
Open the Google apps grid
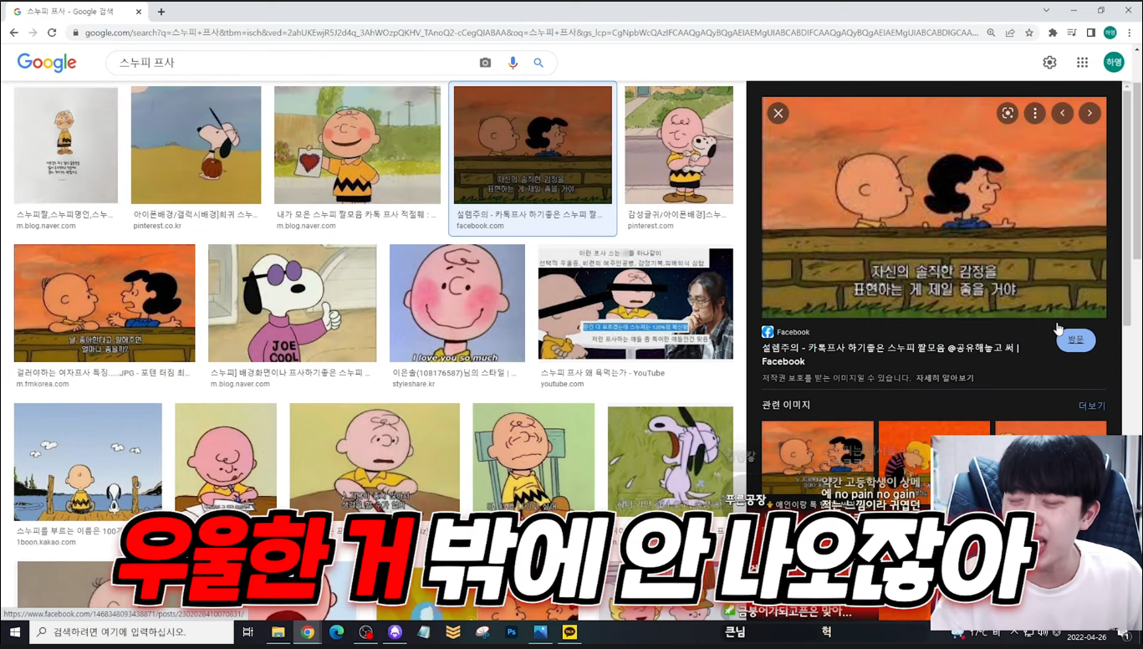tap(1082, 63)
